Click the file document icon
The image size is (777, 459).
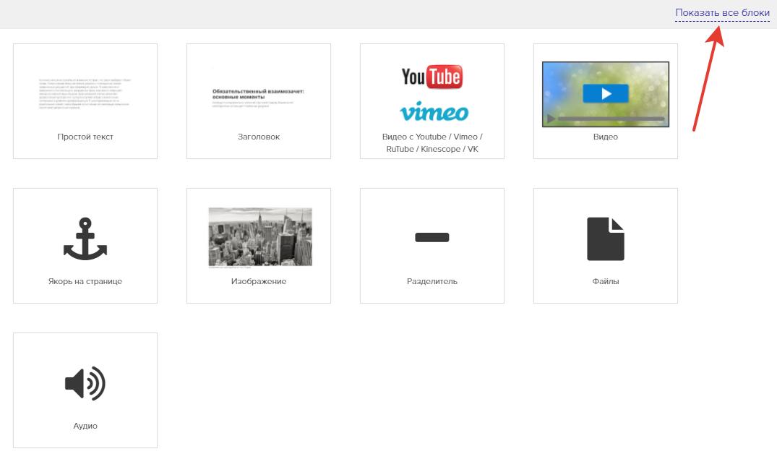coord(606,238)
